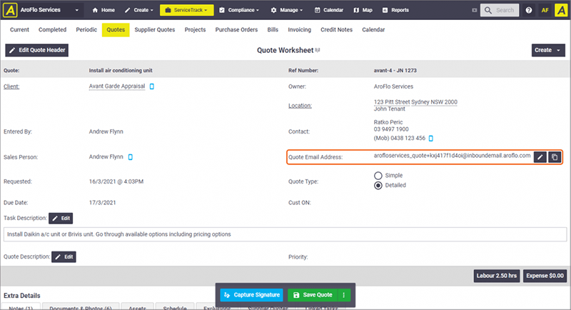Switch to the Periodic tab
Screen dimensions: 571x310
click(x=86, y=29)
